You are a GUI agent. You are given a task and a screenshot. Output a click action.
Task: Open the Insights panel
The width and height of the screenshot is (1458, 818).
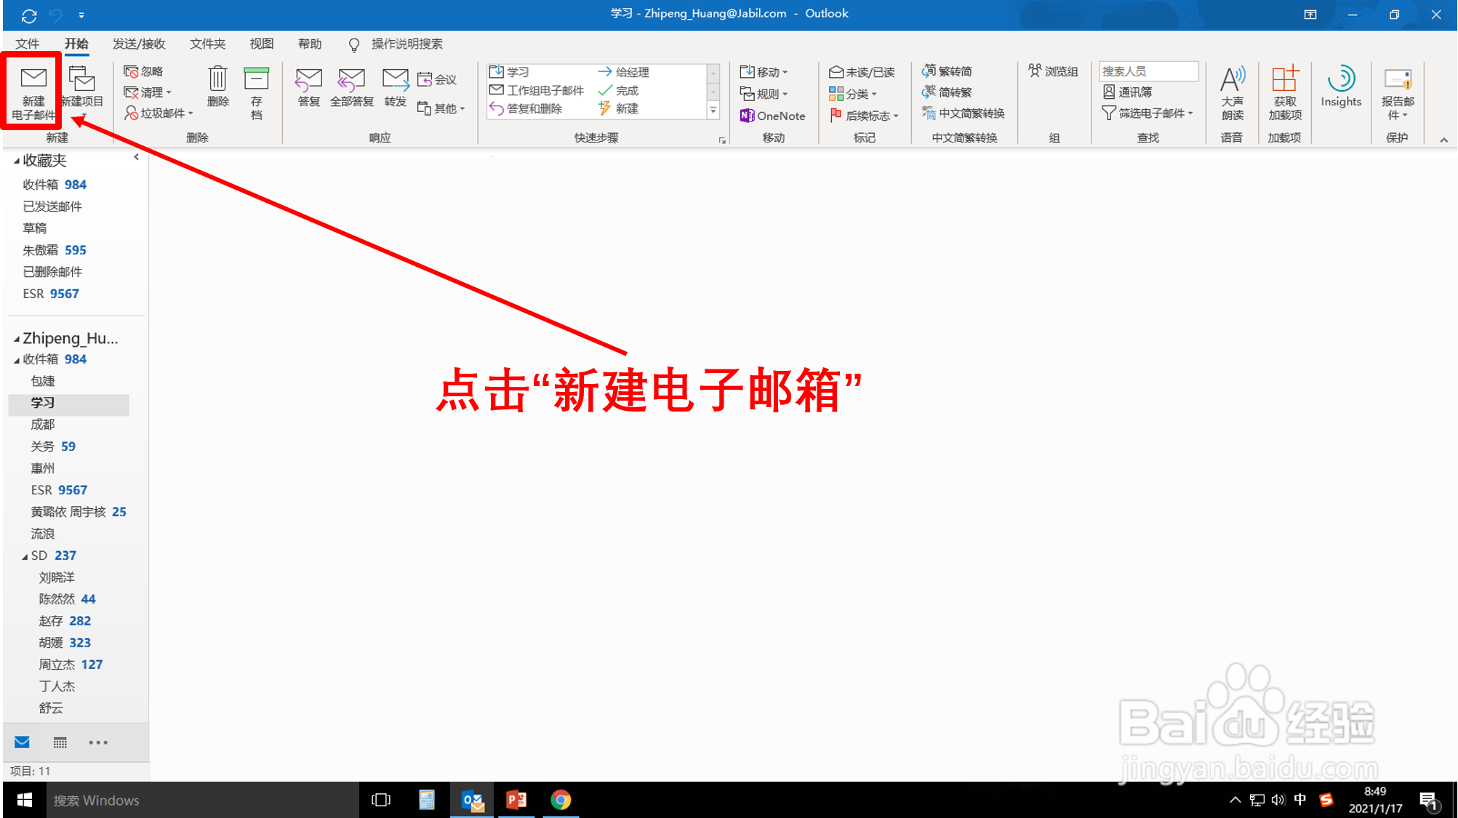[x=1341, y=87]
